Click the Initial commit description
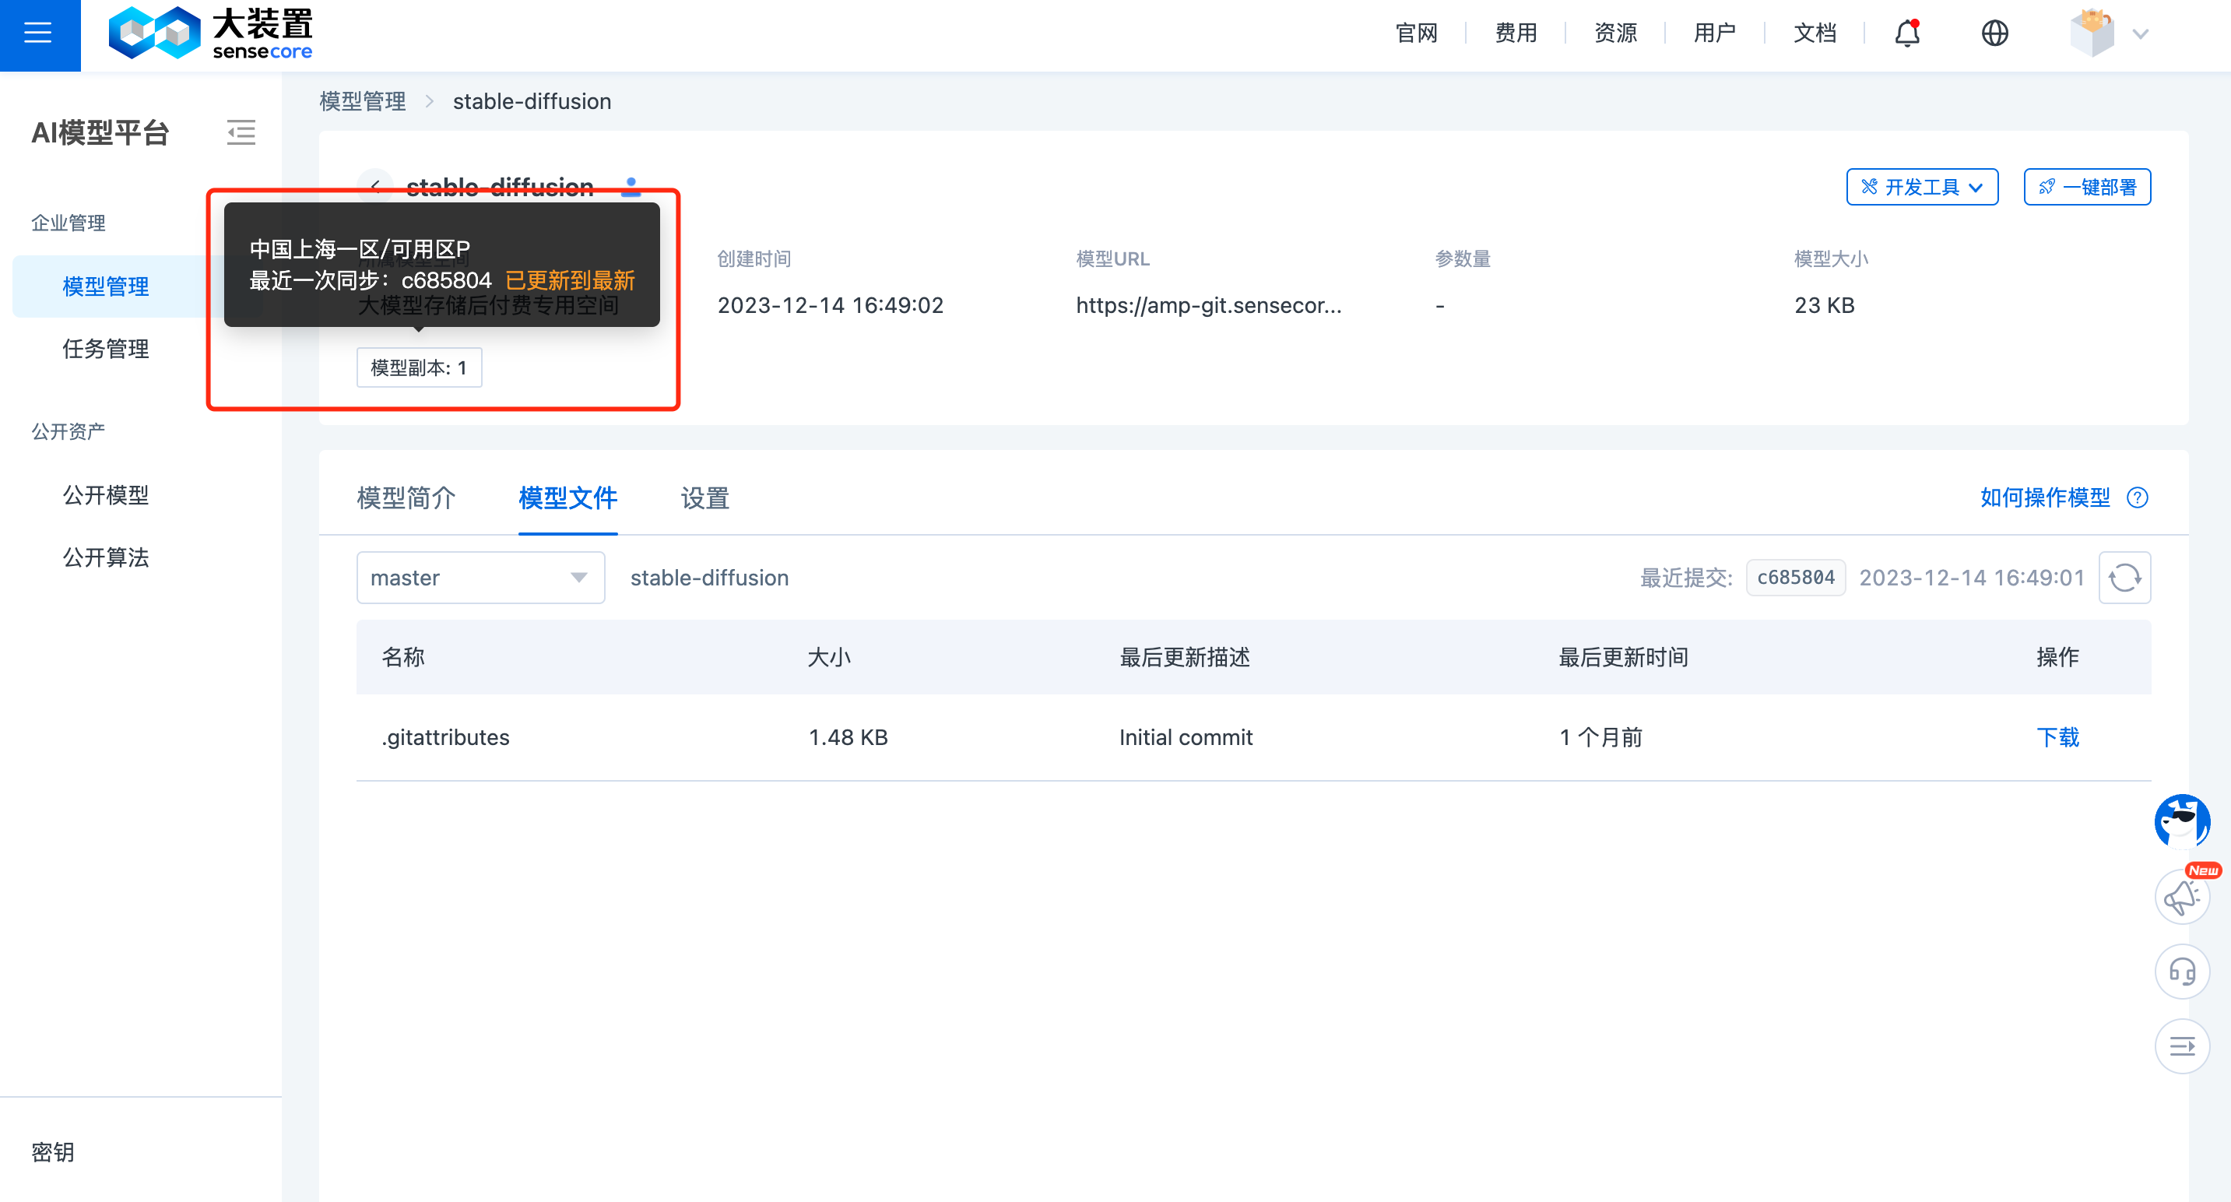 (x=1186, y=738)
